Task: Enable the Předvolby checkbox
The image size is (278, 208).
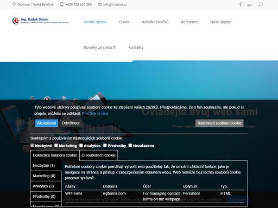Action: 105,145
